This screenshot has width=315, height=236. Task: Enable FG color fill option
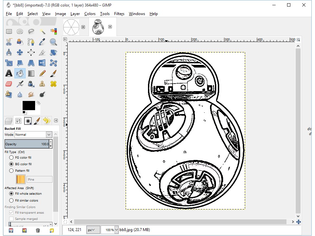11,158
